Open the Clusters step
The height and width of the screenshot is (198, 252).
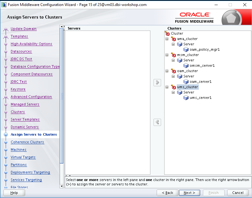click(18, 112)
